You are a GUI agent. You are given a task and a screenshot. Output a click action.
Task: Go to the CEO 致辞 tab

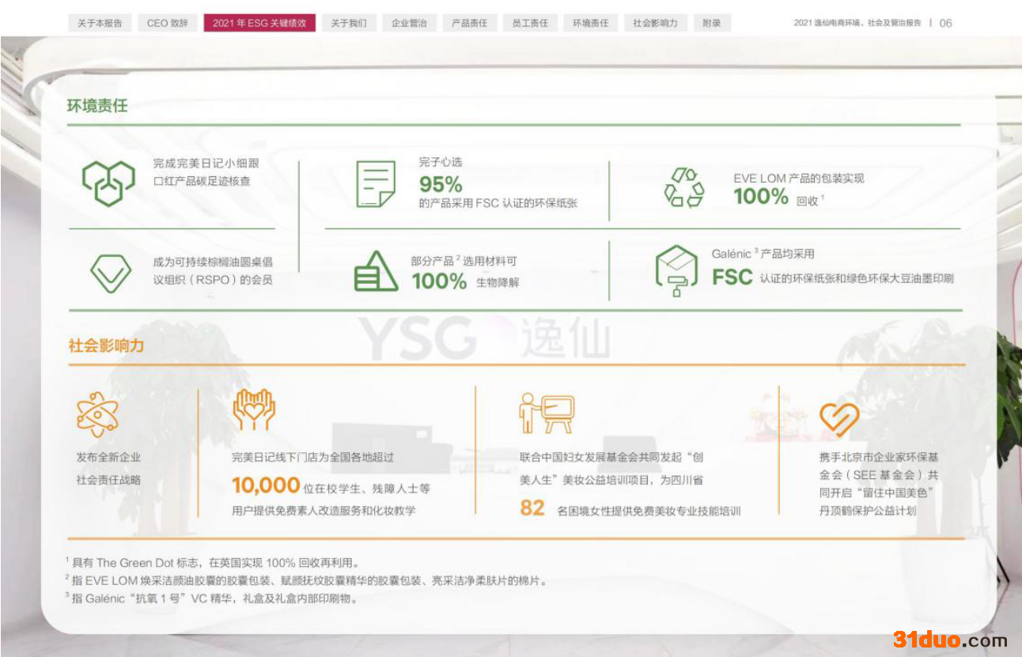(x=168, y=23)
